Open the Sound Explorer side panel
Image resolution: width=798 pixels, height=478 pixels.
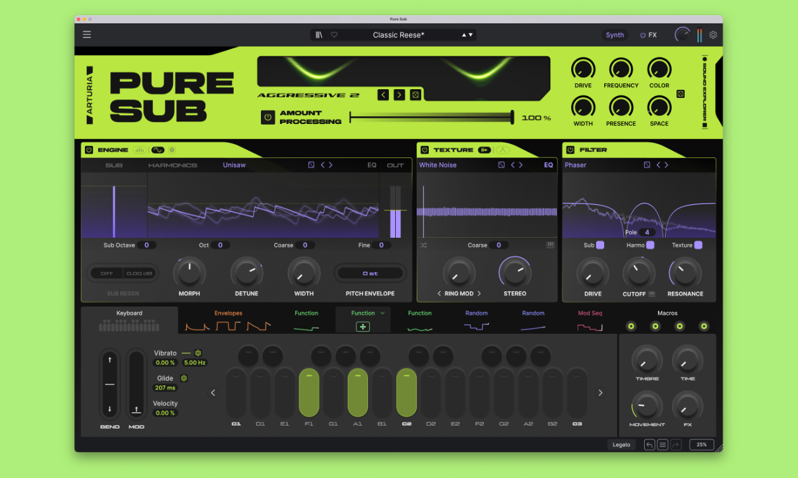tap(704, 92)
